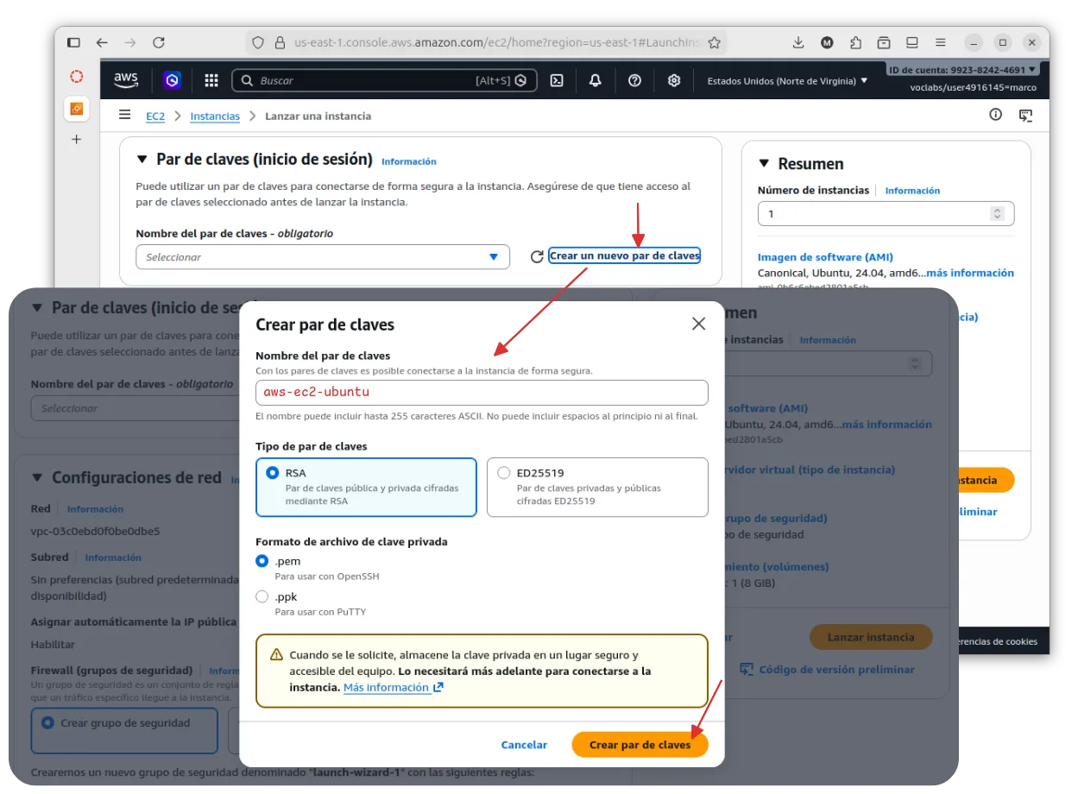Open AWS services grid menu icon
Image resolution: width=1078 pixels, height=794 pixels.
pos(211,80)
